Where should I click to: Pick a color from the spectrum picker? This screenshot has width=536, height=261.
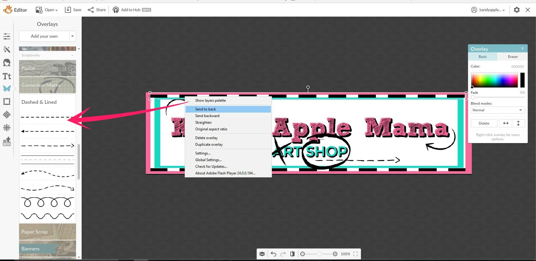[494, 80]
